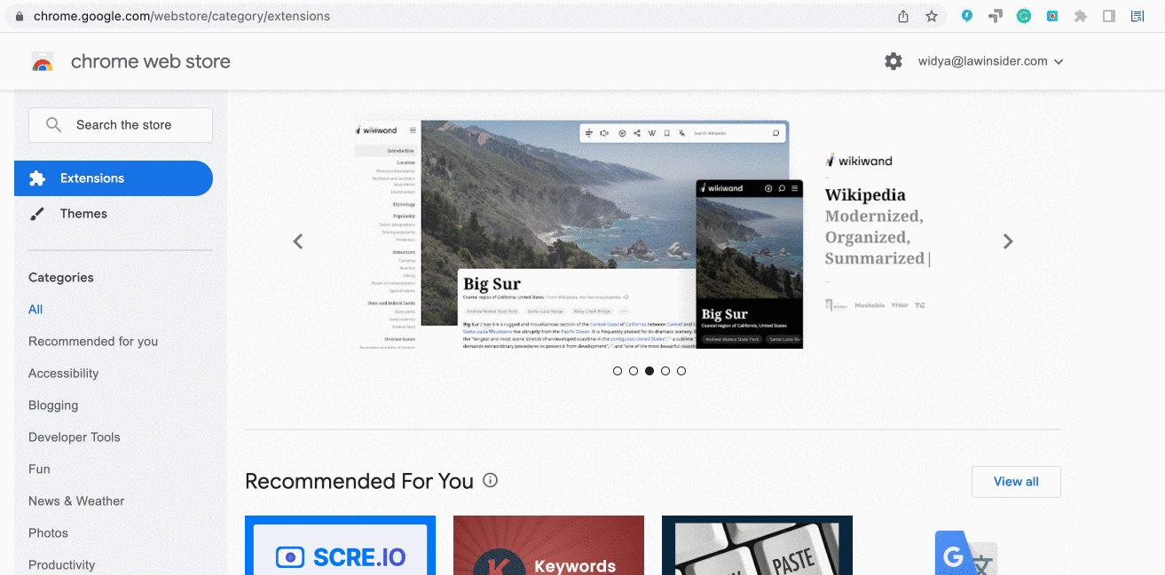Screen dimensions: 1165x575
Task: View site information via lock icon
Action: click(x=19, y=16)
